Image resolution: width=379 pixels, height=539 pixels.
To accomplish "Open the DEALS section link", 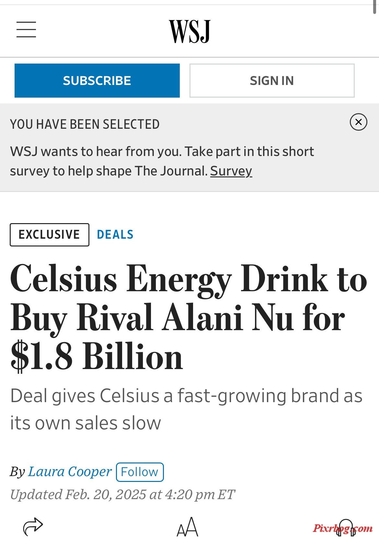I will pos(115,234).
